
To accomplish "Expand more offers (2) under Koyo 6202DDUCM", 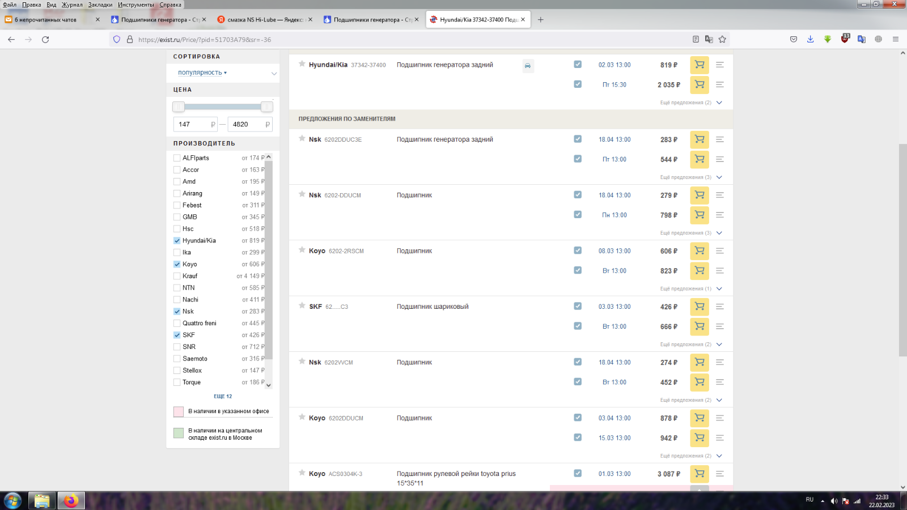I will [x=691, y=456].
